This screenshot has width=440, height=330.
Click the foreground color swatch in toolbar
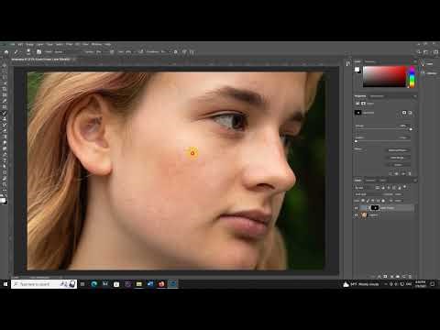3,200
